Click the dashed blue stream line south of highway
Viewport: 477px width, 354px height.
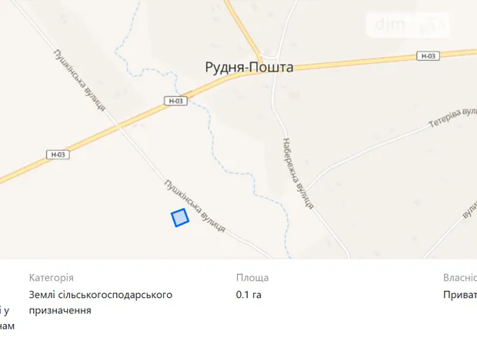tap(232, 172)
